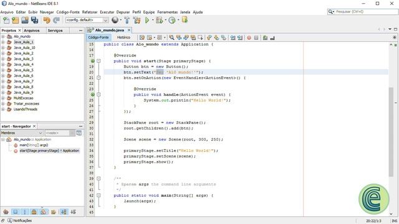Click the Profile Project clock icon
The width and height of the screenshot is (399, 224).
pyautogui.click(x=172, y=20)
